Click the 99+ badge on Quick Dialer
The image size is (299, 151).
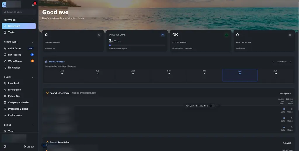(x=31, y=48)
